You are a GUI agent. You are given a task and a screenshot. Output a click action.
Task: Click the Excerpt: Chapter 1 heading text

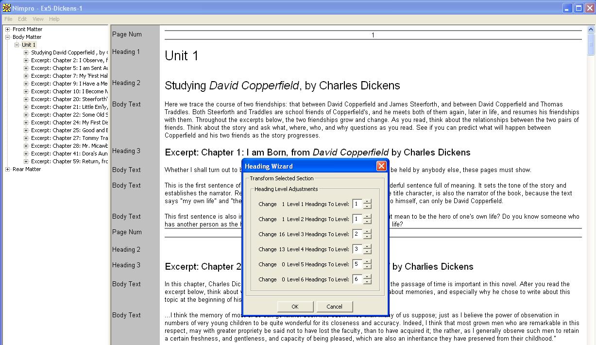[318, 153]
